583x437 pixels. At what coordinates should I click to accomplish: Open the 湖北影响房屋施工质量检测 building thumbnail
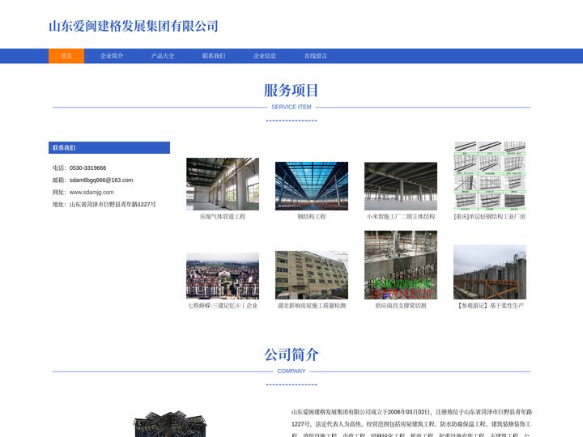(312, 275)
